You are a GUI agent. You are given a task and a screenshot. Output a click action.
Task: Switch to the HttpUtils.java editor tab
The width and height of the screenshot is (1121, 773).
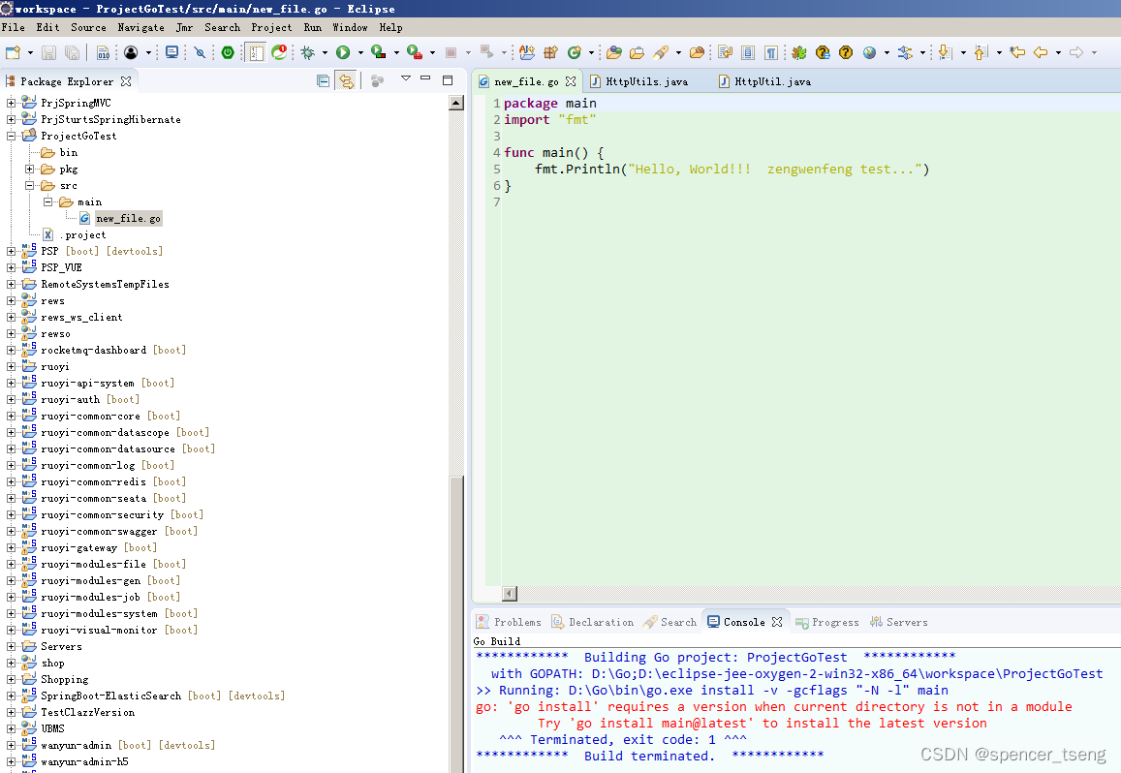(647, 81)
